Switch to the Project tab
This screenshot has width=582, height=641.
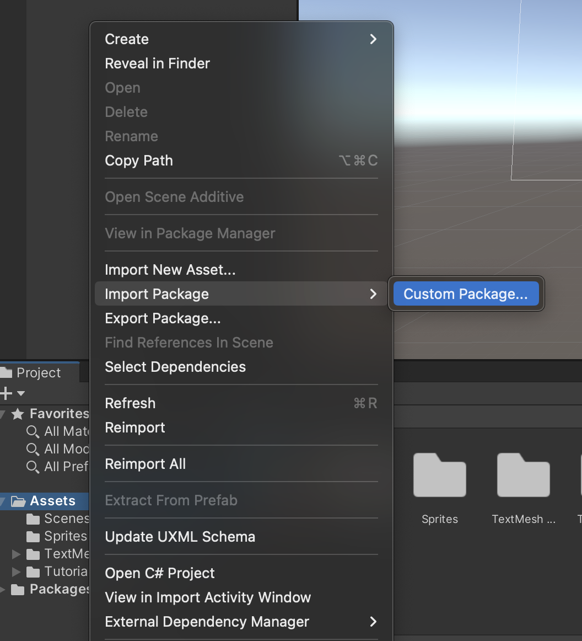click(x=40, y=372)
